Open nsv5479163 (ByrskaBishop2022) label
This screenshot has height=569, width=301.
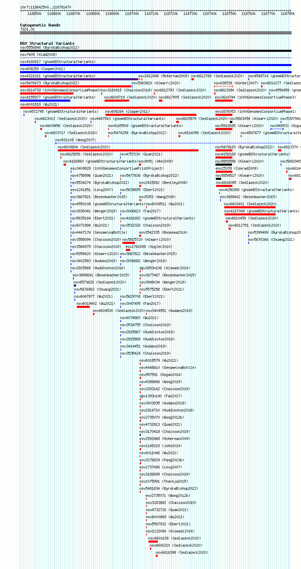pos(245,147)
